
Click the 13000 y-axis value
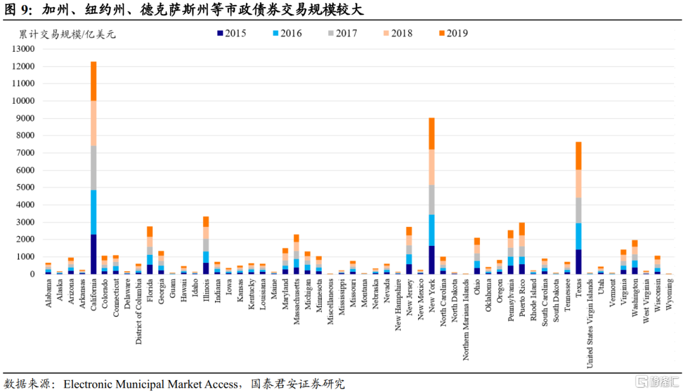23,49
